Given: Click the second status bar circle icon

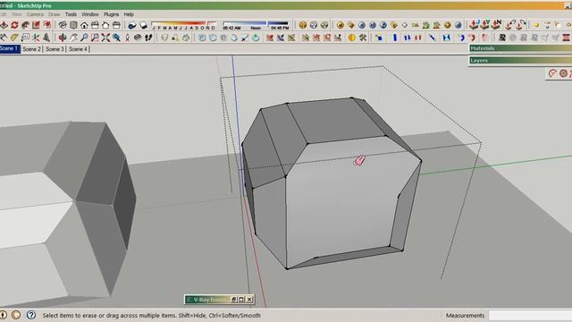Looking at the screenshot, I should pyautogui.click(x=16, y=315).
